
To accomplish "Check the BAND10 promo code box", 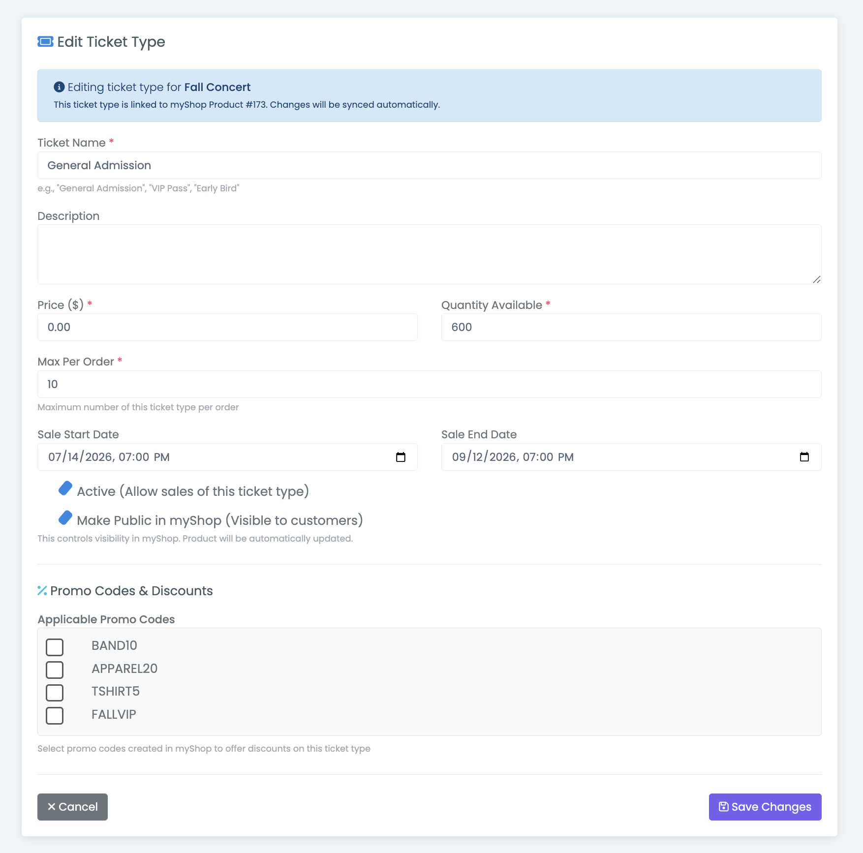I will pyautogui.click(x=55, y=647).
